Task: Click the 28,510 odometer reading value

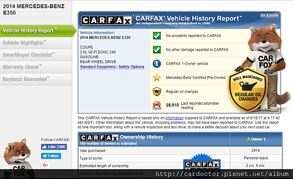Action: pyautogui.click(x=172, y=105)
